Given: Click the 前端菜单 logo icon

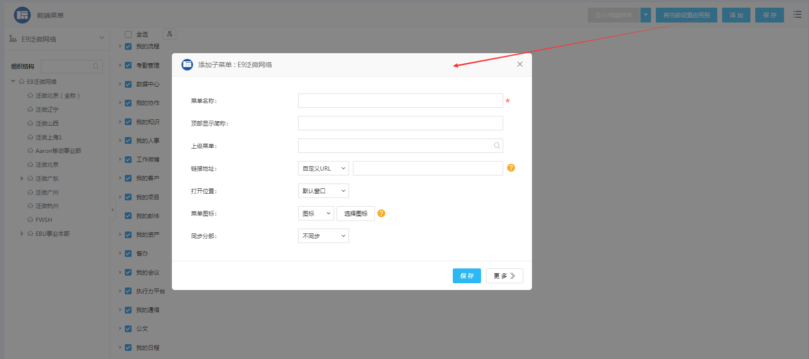Looking at the screenshot, I should [x=22, y=15].
